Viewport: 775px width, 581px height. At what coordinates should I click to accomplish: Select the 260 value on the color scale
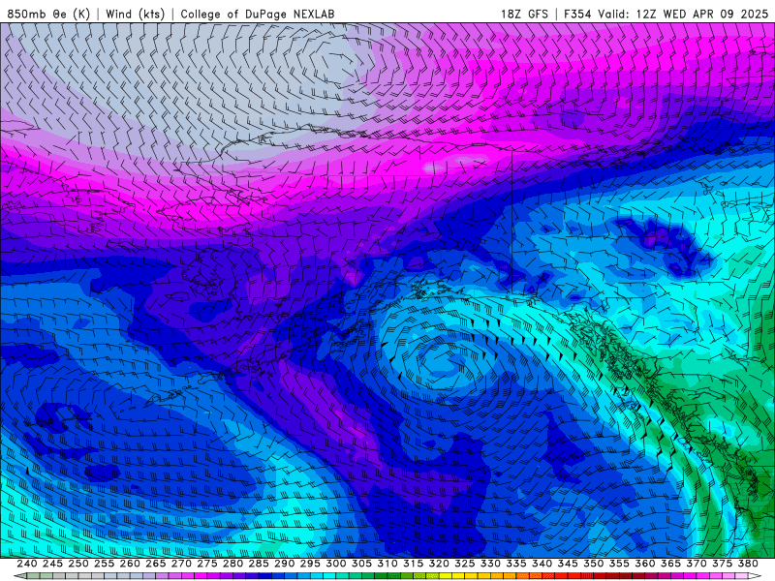(x=130, y=564)
